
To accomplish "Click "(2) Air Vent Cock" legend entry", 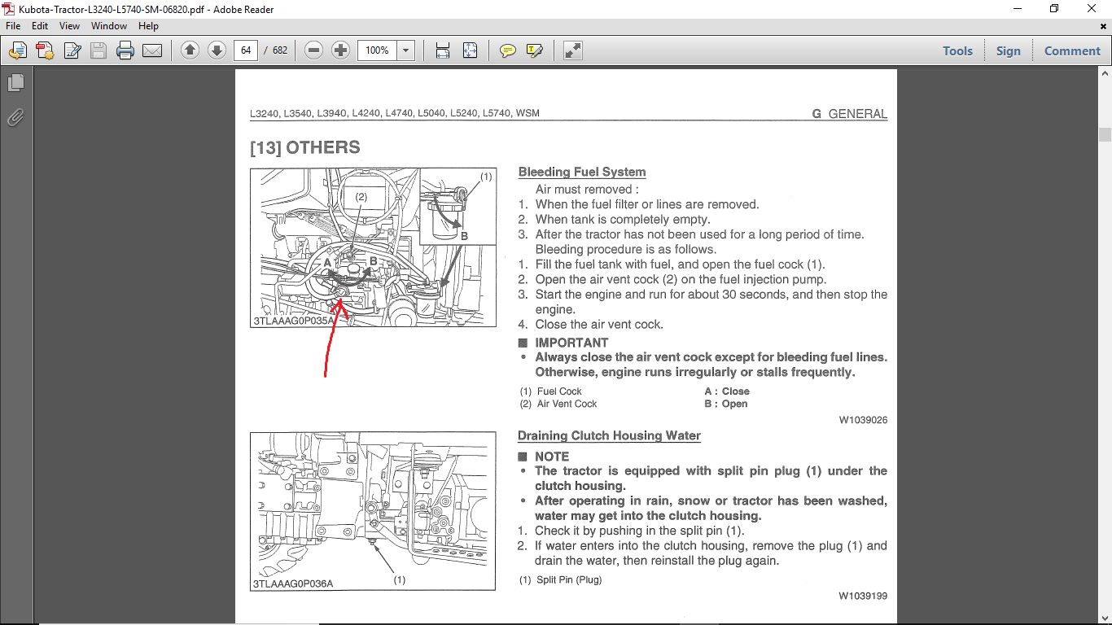I will pyautogui.click(x=558, y=404).
